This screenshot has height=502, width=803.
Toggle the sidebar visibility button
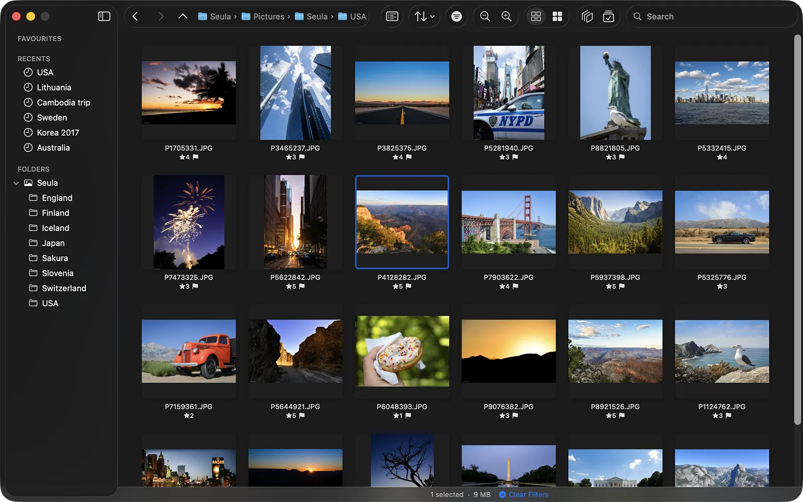point(104,17)
